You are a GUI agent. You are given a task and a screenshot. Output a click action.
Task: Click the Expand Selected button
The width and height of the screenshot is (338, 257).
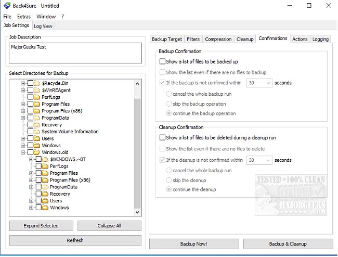coord(41,226)
